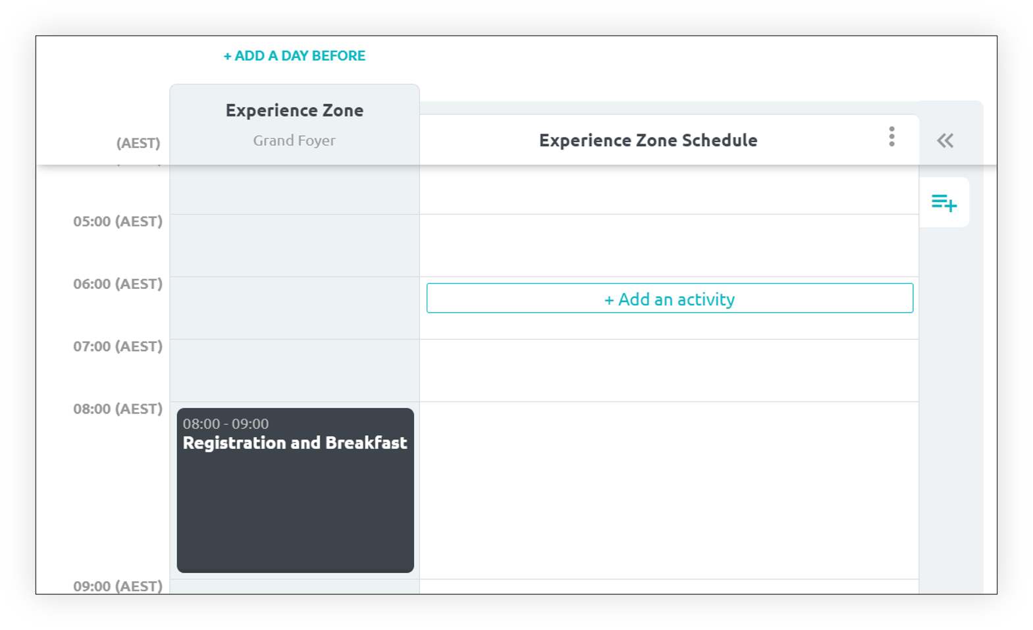Click the 08:00 - 09:00 time text in event

click(226, 424)
